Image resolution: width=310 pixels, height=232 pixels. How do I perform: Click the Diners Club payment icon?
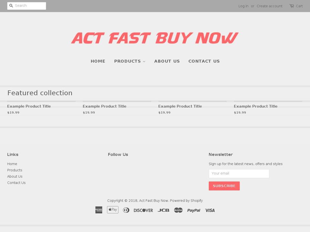[126, 210]
